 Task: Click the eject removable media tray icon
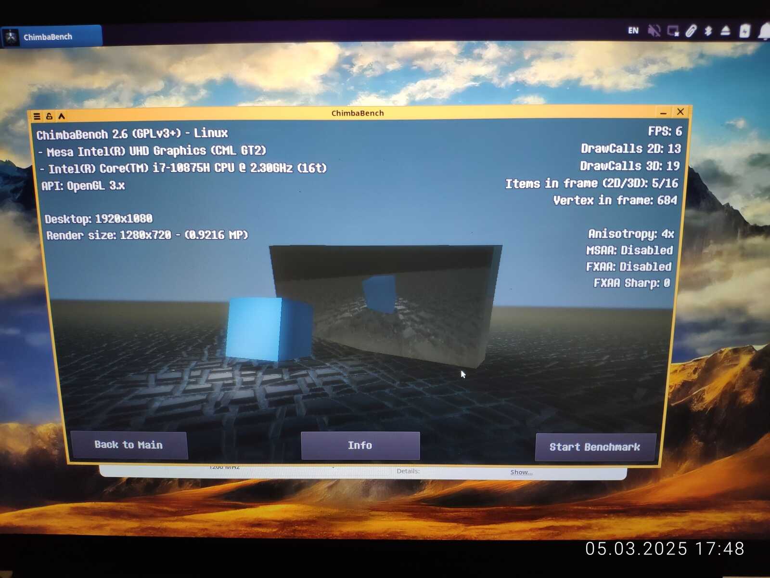tap(726, 31)
